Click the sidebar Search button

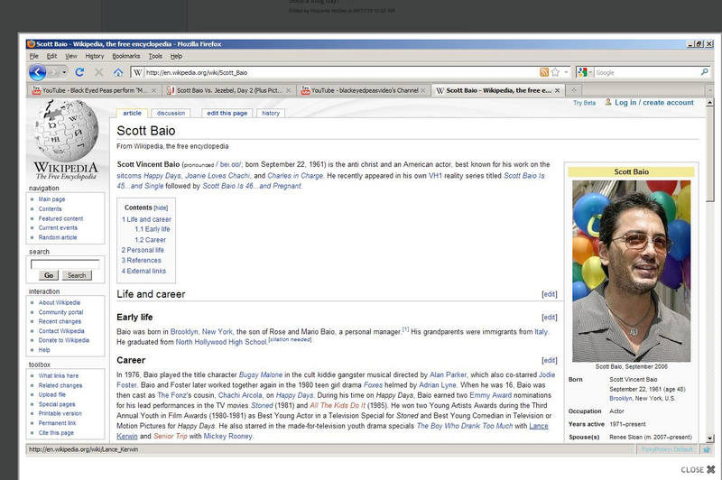[x=77, y=275]
